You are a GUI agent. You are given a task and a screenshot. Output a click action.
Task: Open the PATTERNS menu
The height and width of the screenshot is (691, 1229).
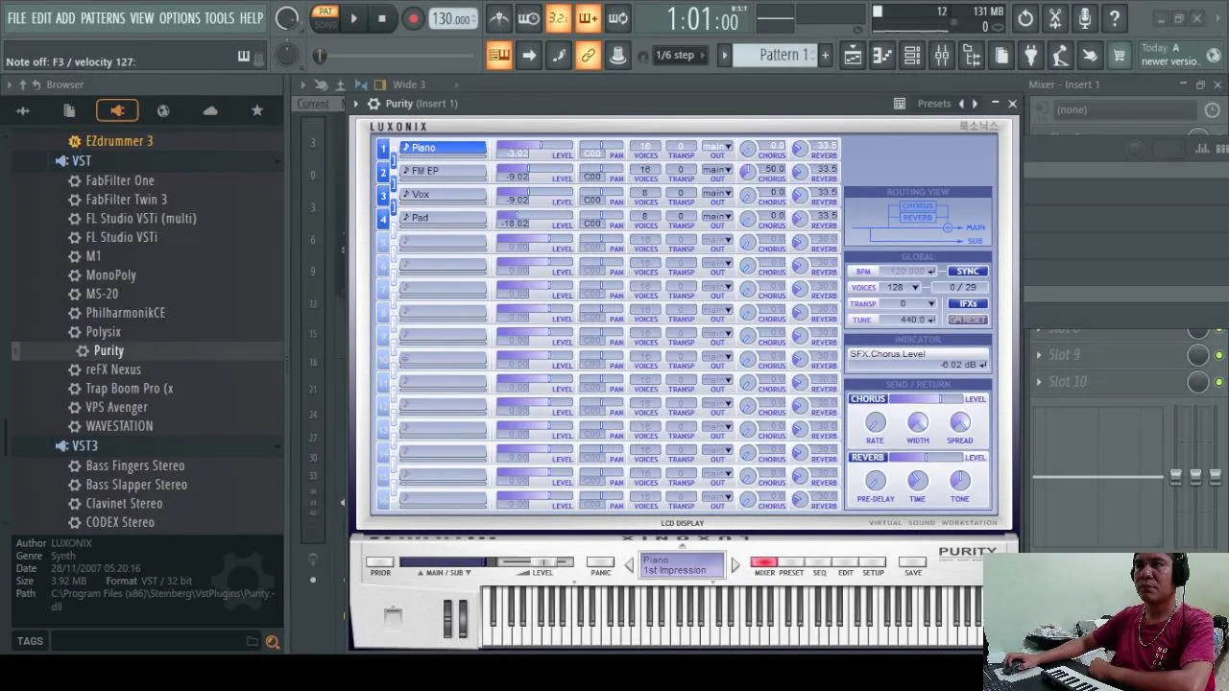(x=103, y=18)
